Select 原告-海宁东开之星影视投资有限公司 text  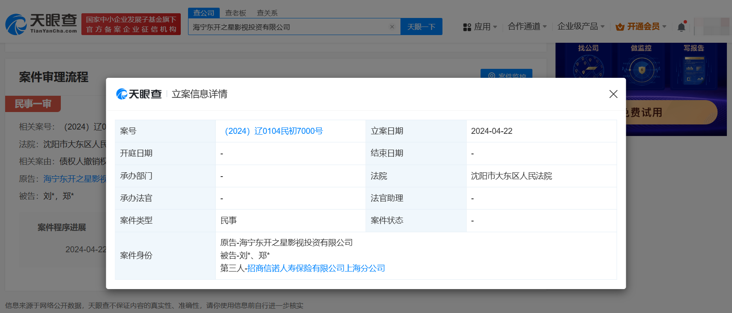[286, 243]
